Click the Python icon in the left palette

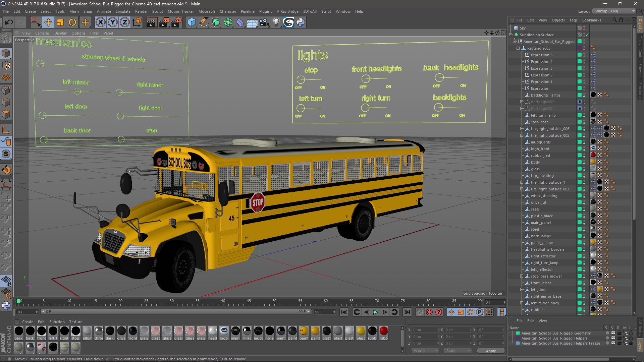click(6, 305)
